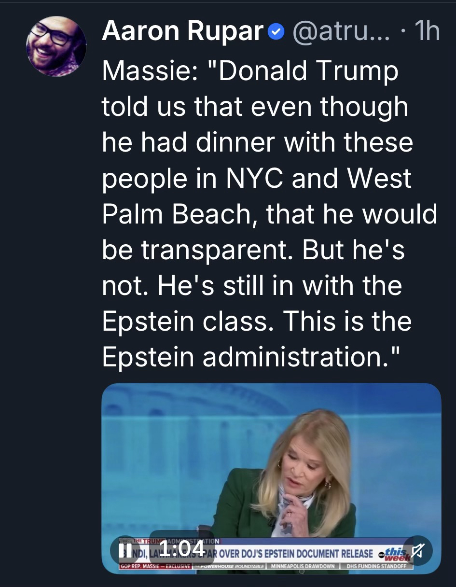Open the tweet via the "Epstein administration" line

tap(251, 357)
